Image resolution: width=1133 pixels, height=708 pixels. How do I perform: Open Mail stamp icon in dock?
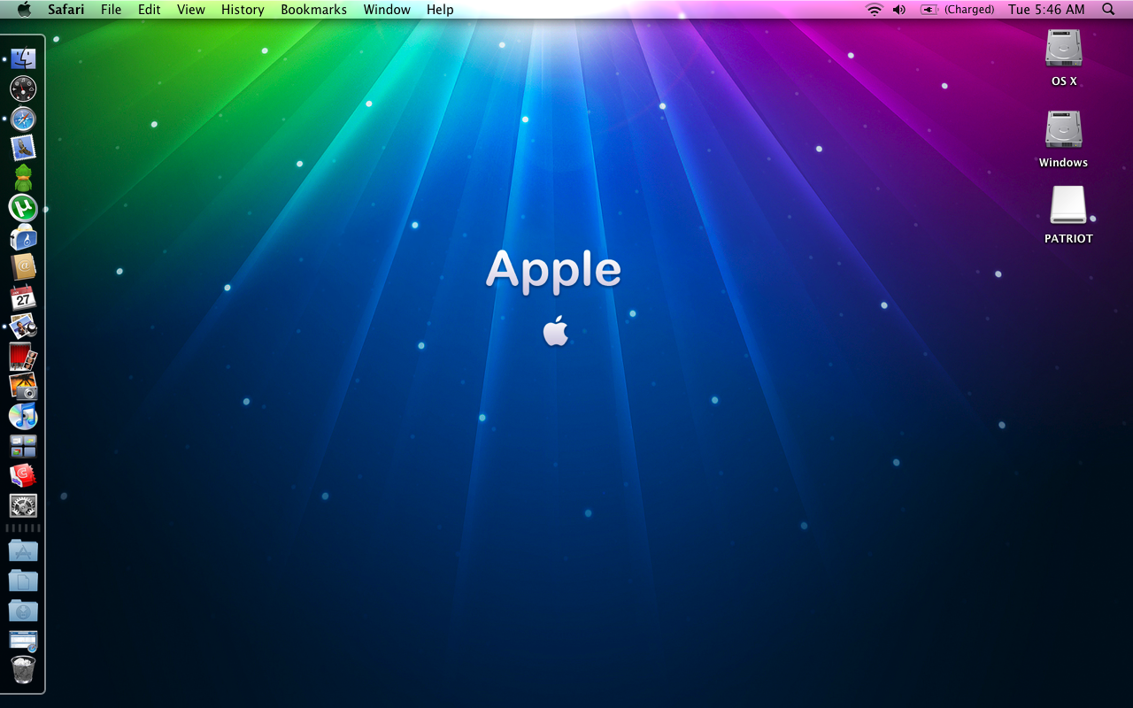(x=23, y=148)
